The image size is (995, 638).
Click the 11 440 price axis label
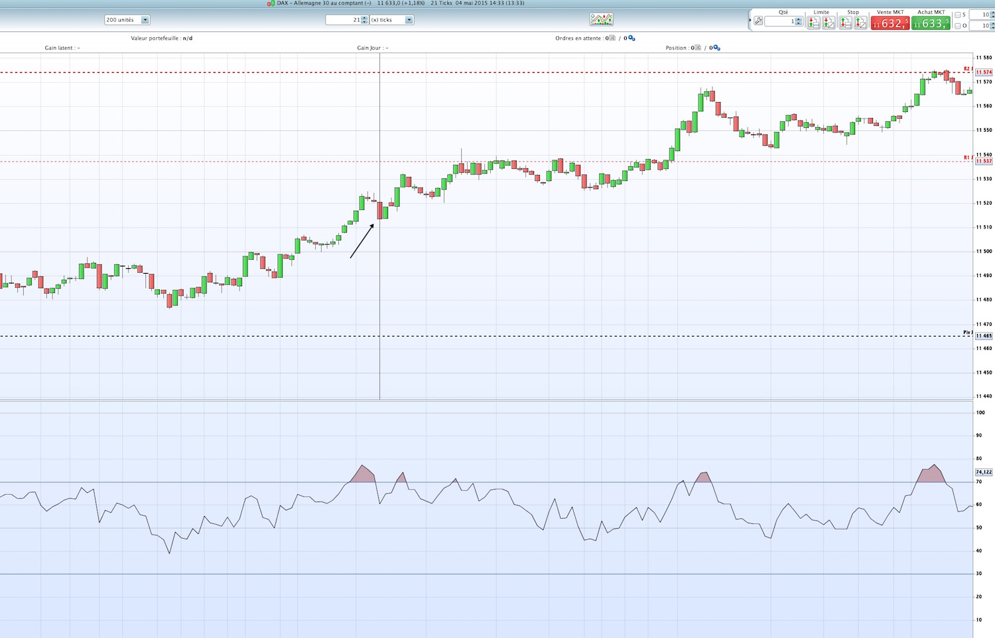[x=984, y=397]
